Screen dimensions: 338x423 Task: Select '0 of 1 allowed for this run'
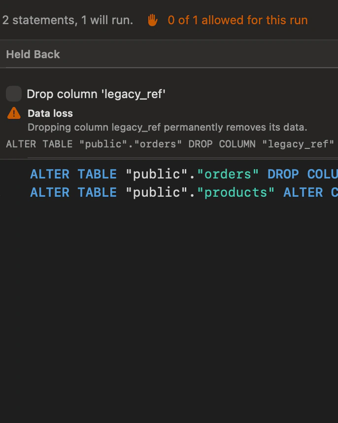237,20
